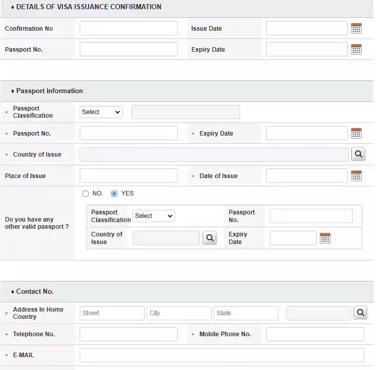The image size is (376, 370).
Task: Click the 'Contact No.' section heading
Action: [35, 291]
